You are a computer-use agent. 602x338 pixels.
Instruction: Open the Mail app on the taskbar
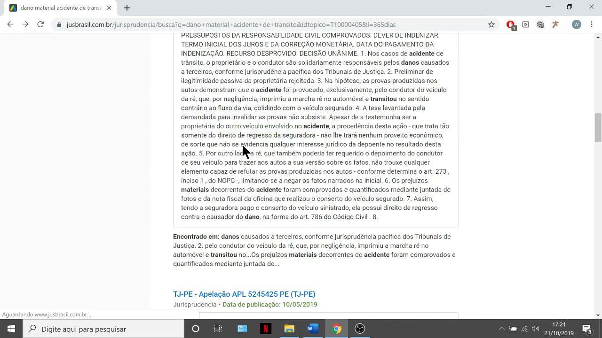pyautogui.click(x=242, y=329)
